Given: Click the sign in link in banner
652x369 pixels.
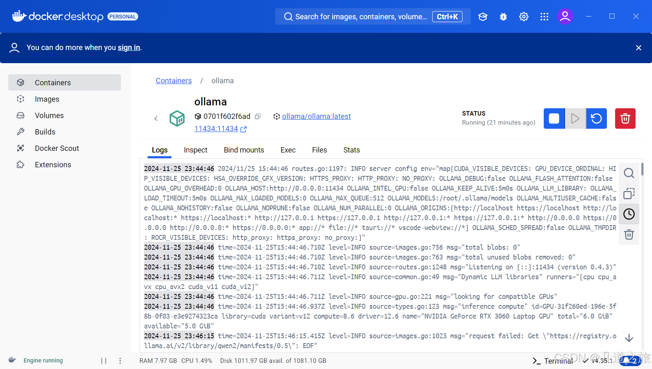Looking at the screenshot, I should coord(129,48).
